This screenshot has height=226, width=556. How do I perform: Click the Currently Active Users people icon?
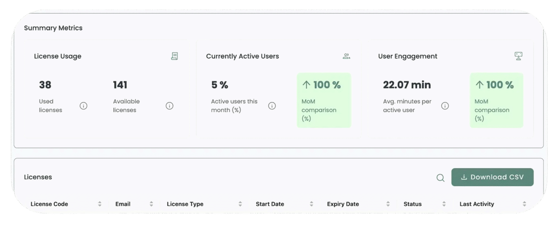tap(346, 56)
